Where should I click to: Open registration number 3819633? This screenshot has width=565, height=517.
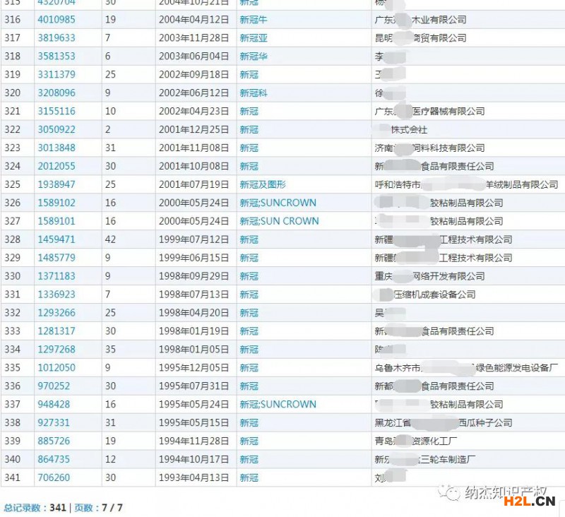click(56, 37)
